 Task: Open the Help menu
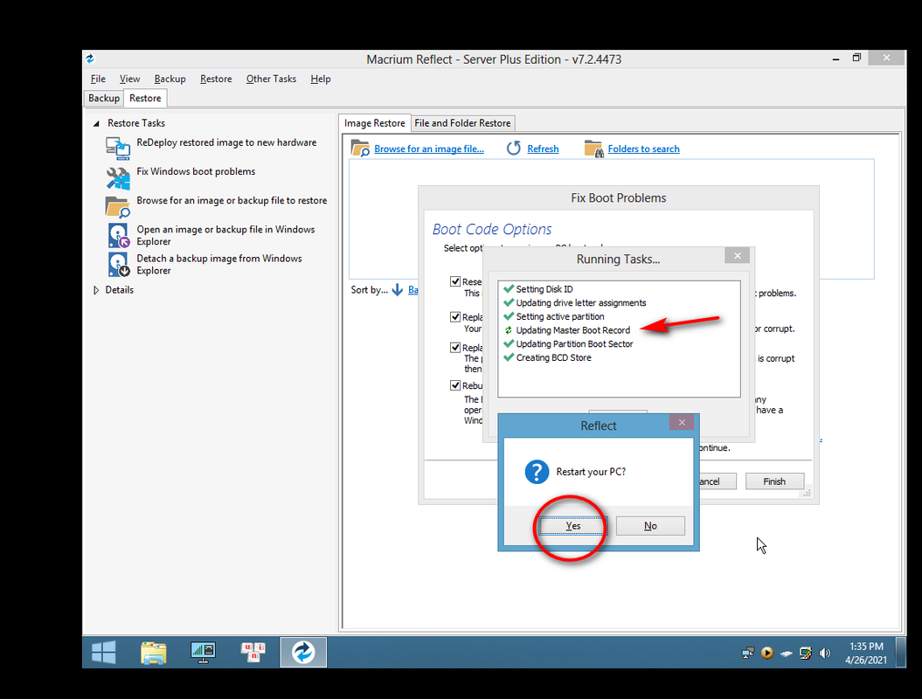point(321,79)
